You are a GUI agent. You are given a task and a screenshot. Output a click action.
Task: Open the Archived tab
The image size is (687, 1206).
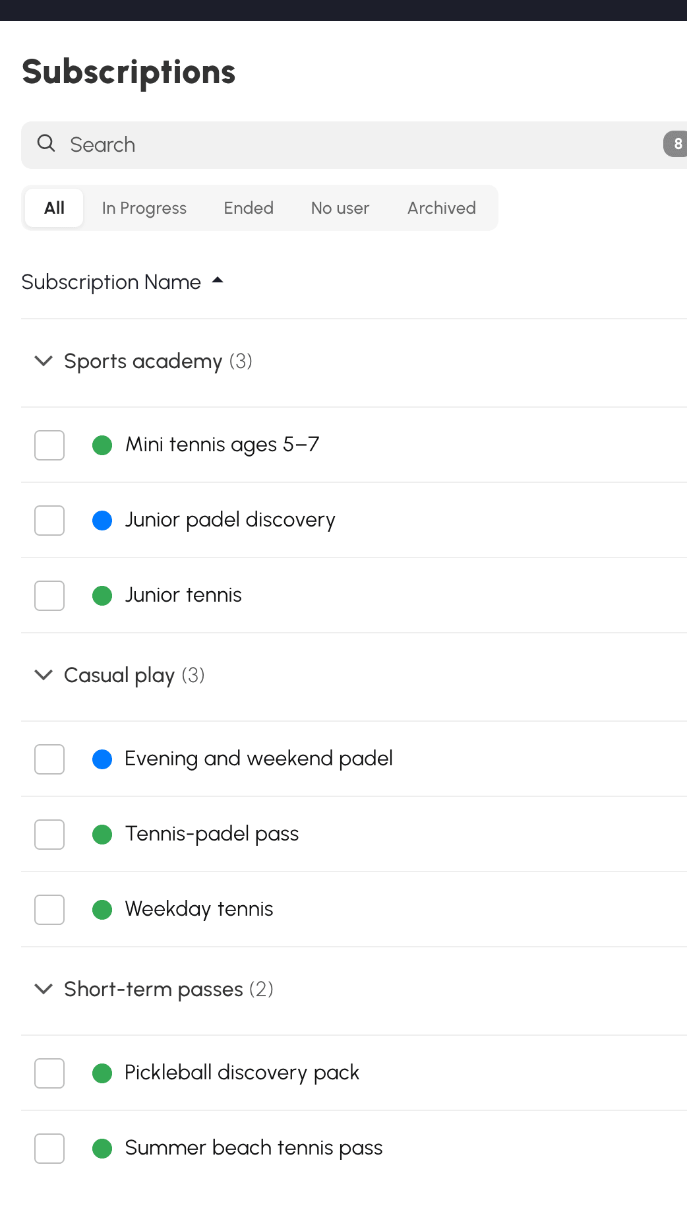click(x=442, y=208)
